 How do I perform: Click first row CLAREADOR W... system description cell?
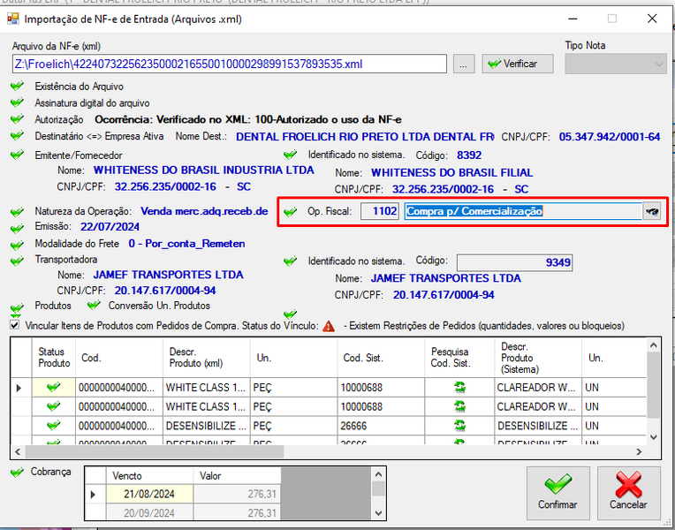(x=538, y=388)
